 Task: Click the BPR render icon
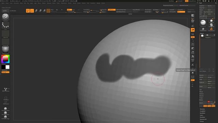click(x=193, y=15)
